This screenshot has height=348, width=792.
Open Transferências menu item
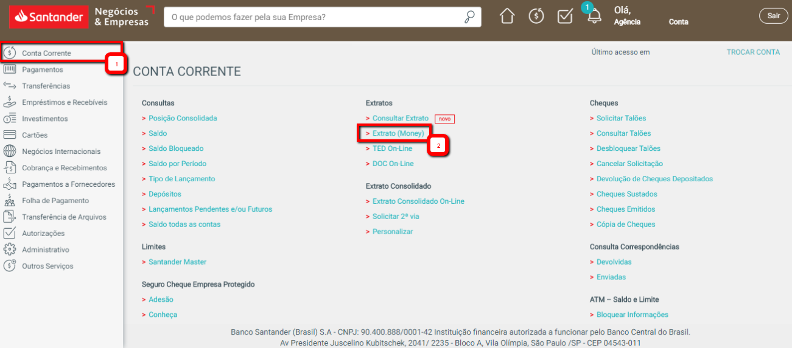click(x=46, y=86)
